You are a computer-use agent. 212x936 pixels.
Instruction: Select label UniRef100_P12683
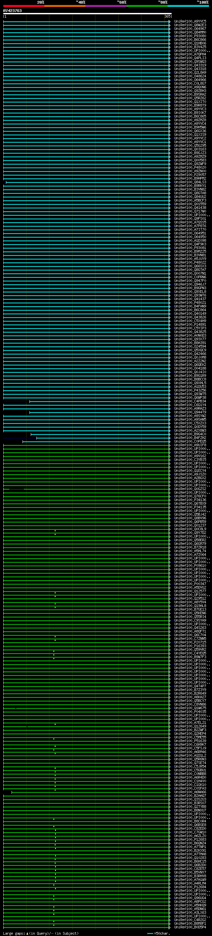tap(190, 839)
